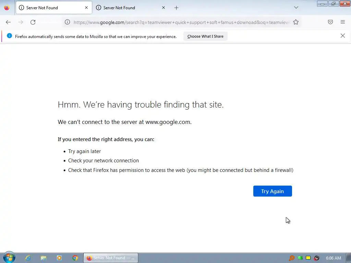This screenshot has width=351, height=263.
Task: Bookmark this page with the star icon
Action: [x=296, y=22]
